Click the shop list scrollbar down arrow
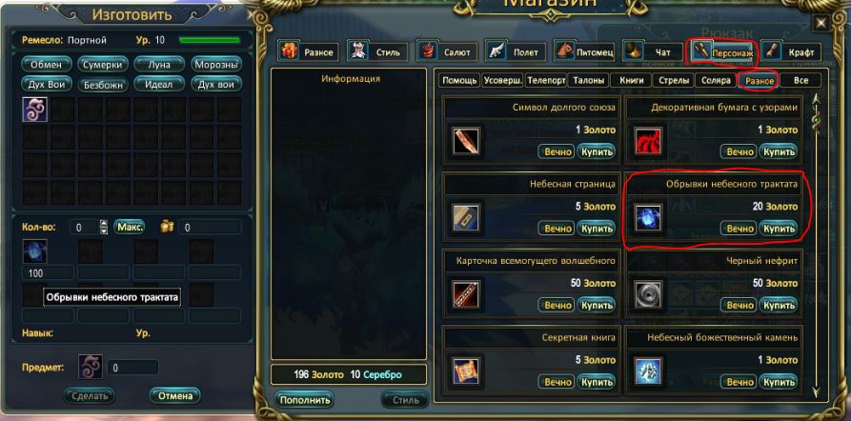 (x=815, y=391)
